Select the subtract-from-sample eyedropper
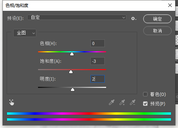Image resolution: width=178 pixels, height=128 pixels. point(133,102)
